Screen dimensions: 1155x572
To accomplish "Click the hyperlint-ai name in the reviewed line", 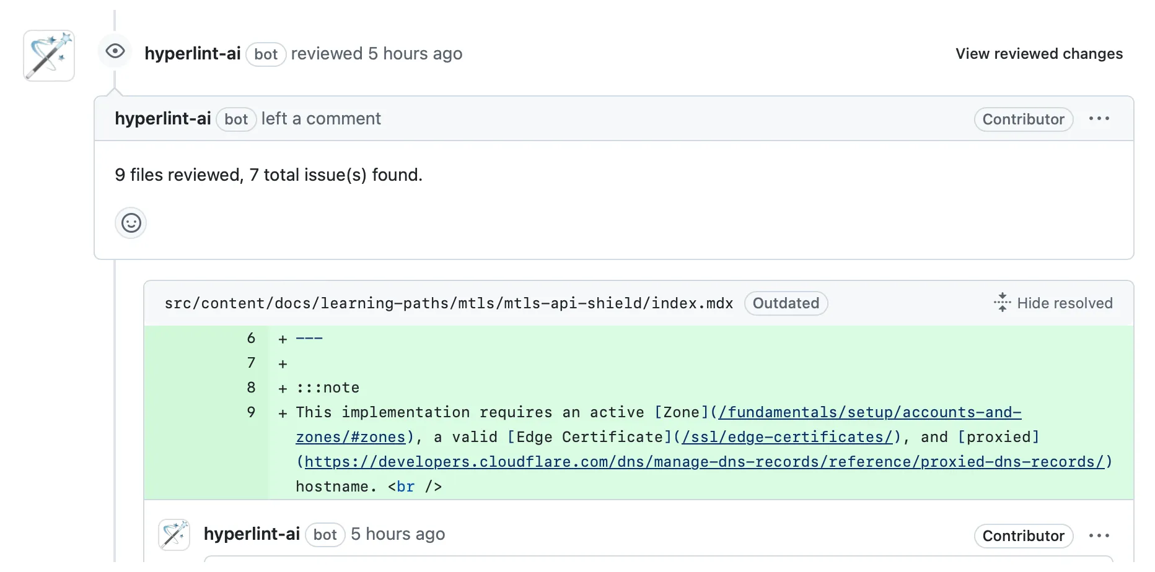I will tap(192, 54).
